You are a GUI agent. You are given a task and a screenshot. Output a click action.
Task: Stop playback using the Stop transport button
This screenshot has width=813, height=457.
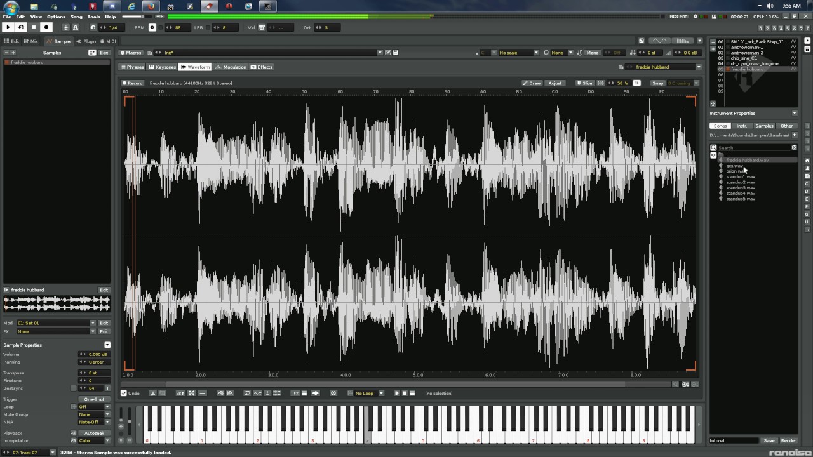coord(34,27)
